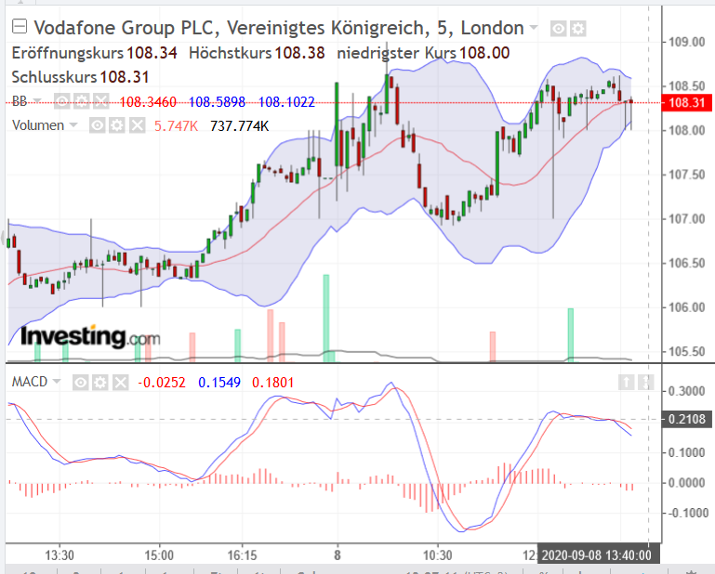This screenshot has width=715, height=574.
Task: Click the Volumen value 5.747K
Action: pos(177,125)
